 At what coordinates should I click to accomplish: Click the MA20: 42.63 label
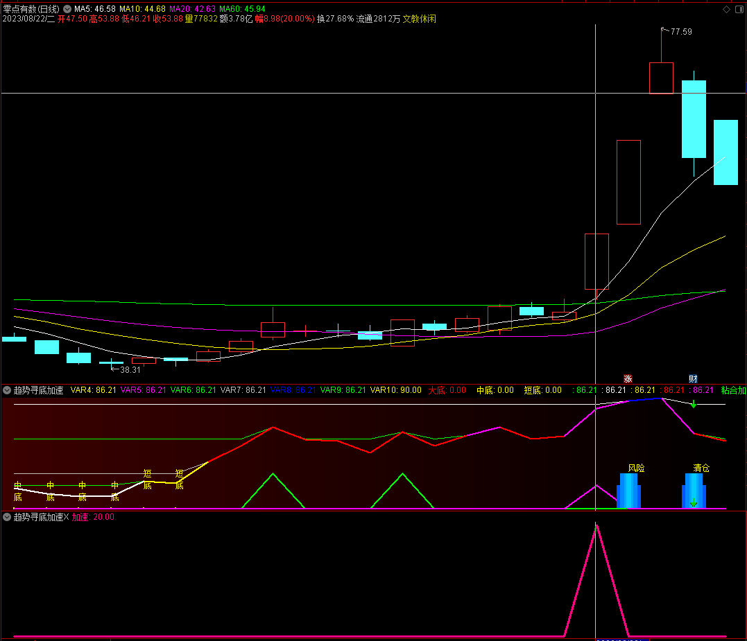point(192,8)
